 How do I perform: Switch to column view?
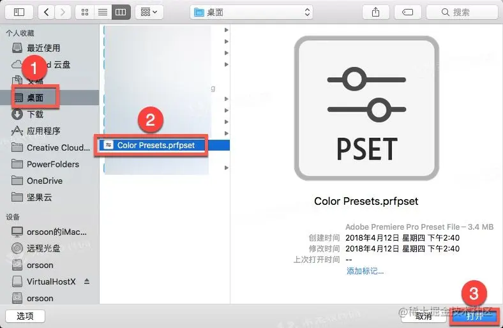tap(121, 12)
